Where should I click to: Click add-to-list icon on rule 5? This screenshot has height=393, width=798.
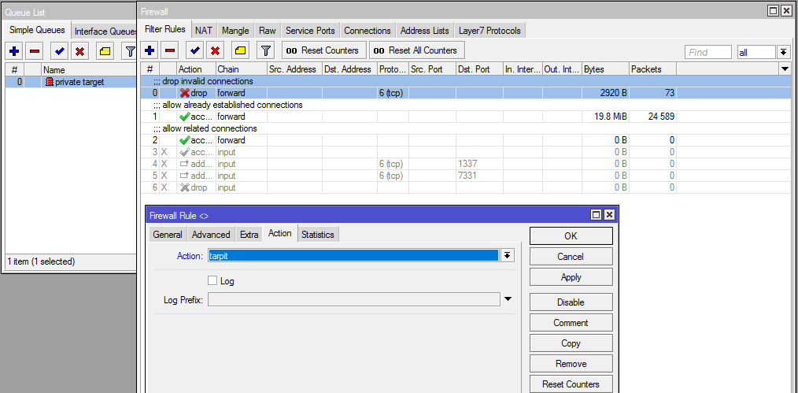pos(185,176)
